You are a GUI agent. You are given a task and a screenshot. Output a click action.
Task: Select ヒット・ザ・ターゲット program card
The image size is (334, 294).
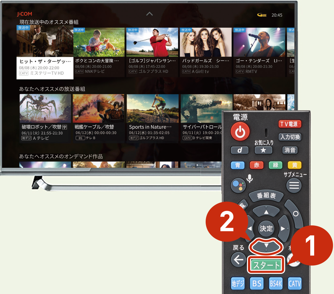tap(45, 52)
